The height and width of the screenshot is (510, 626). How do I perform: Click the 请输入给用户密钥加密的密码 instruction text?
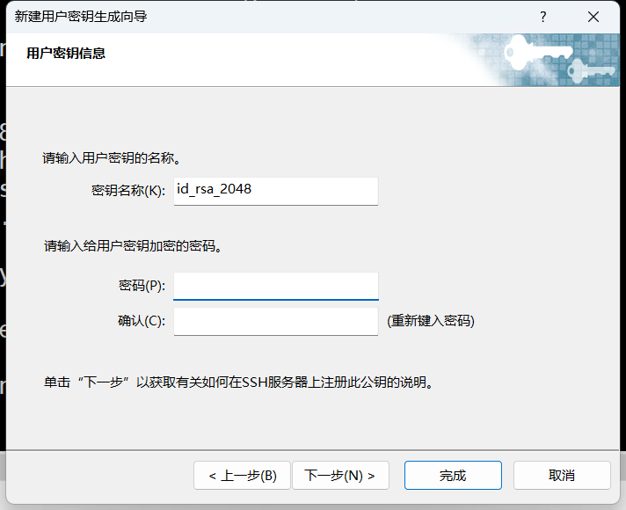tap(132, 246)
